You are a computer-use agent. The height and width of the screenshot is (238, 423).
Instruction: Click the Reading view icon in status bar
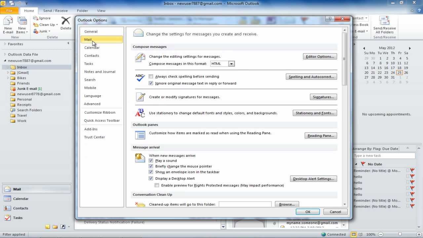pyautogui.click(x=361, y=234)
